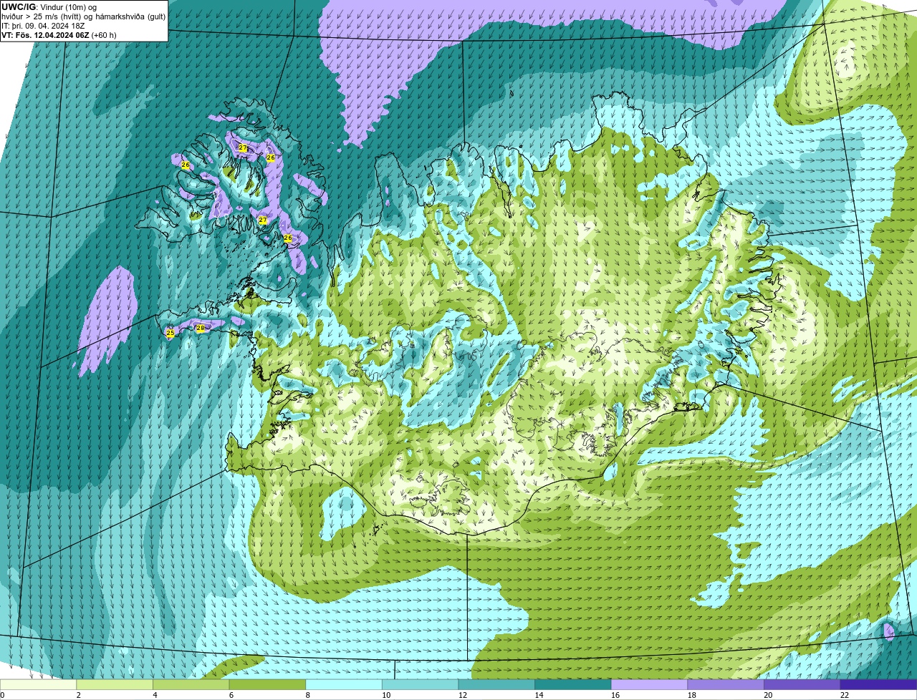Pick the medium purple 18–20 m/s swatch

coord(726,685)
